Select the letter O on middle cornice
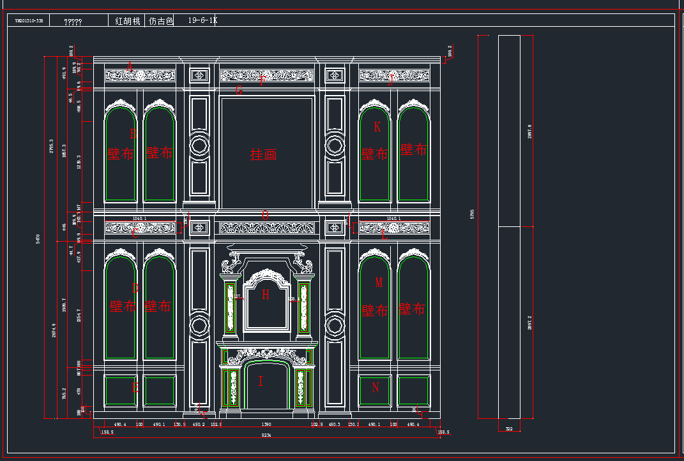684x461 pixels. (265, 216)
